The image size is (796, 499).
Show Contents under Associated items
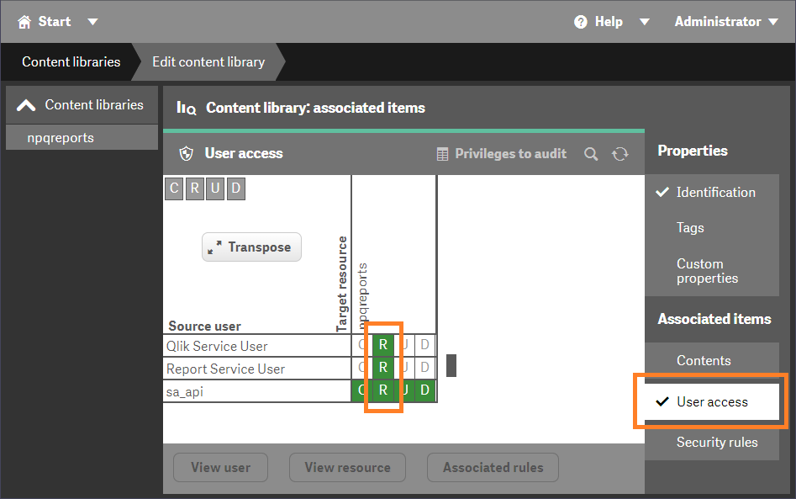point(712,360)
